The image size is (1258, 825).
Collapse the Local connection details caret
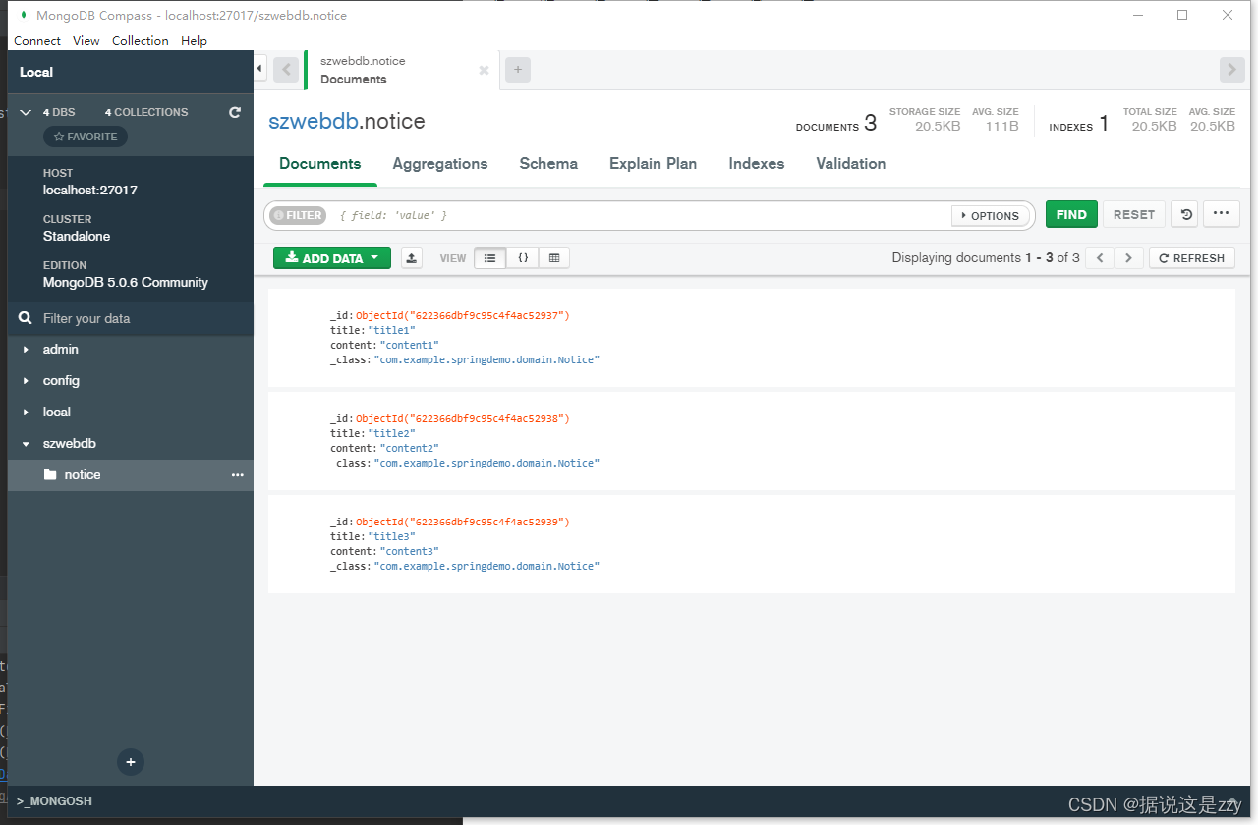click(x=26, y=112)
